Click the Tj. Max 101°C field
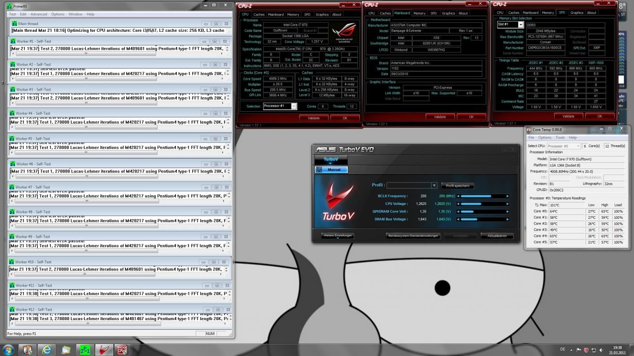The width and height of the screenshot is (634, 356). point(567,205)
